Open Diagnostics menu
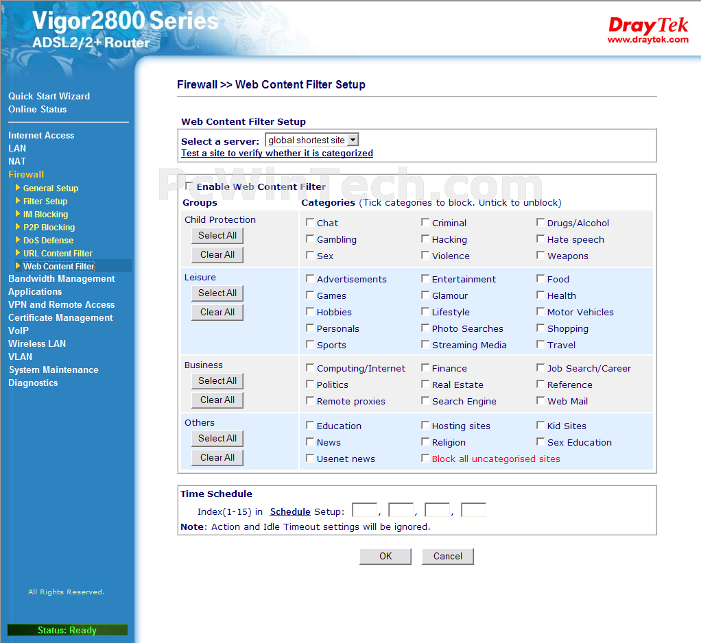This screenshot has width=701, height=643. pos(33,383)
